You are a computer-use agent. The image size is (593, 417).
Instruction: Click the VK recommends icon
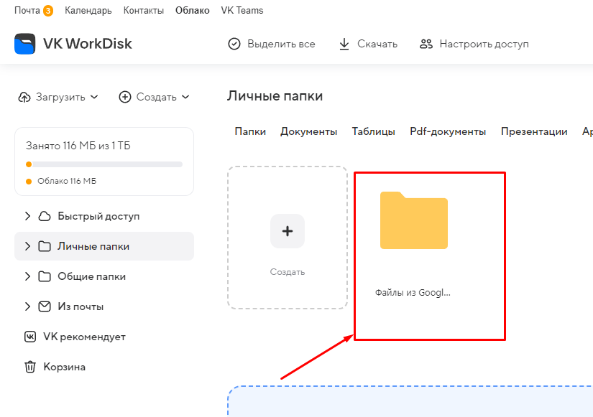click(x=30, y=337)
